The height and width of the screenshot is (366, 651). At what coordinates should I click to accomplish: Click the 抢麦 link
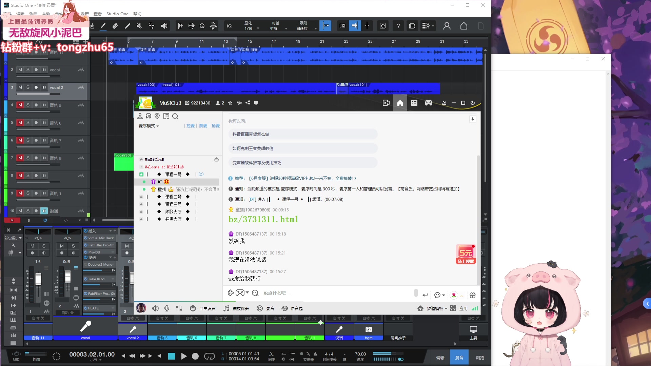click(x=215, y=126)
